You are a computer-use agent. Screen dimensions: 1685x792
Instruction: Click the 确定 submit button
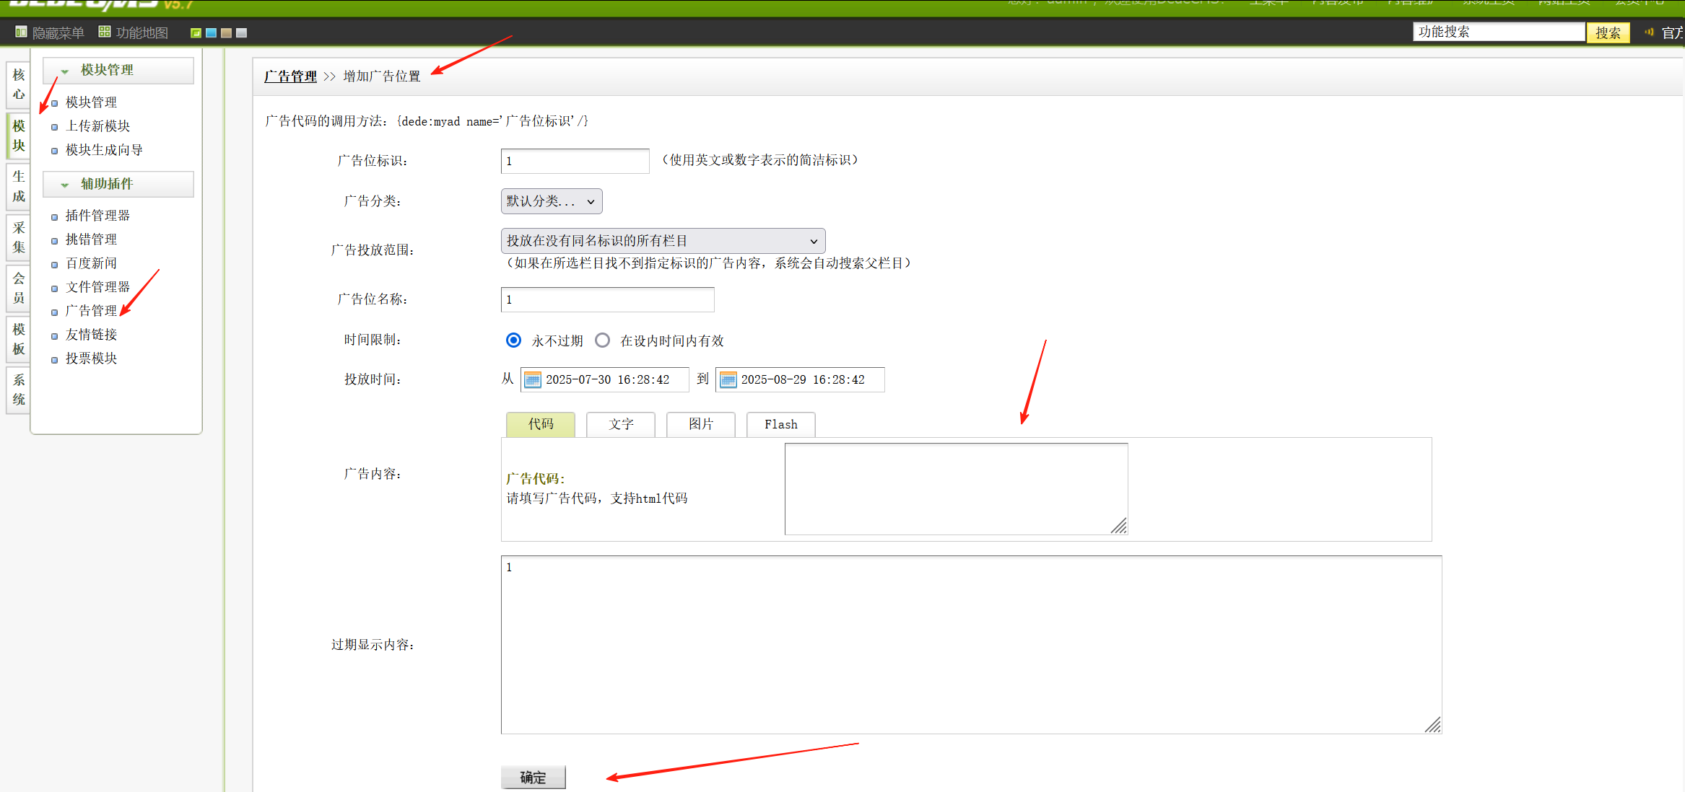(x=534, y=777)
